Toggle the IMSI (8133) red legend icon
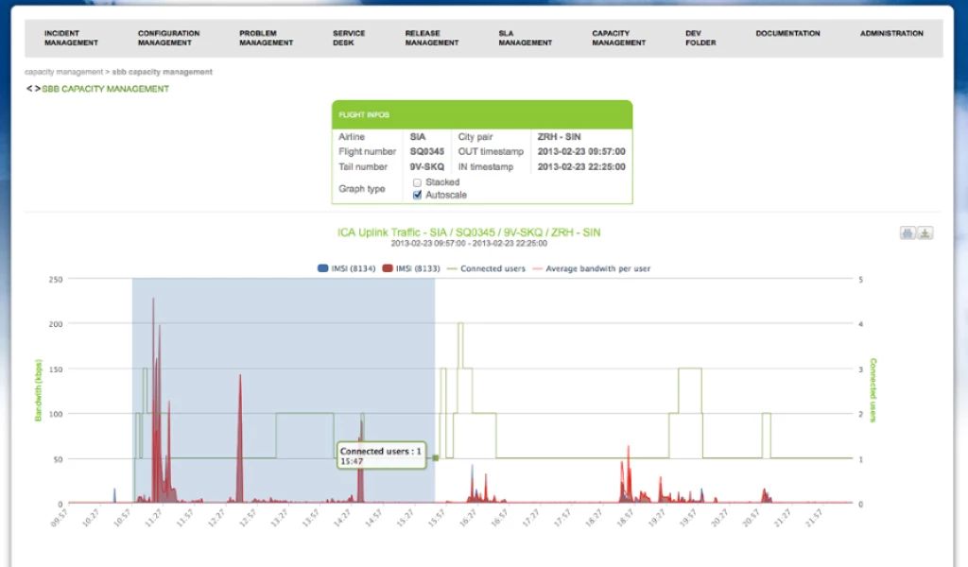The height and width of the screenshot is (567, 968). 388,268
